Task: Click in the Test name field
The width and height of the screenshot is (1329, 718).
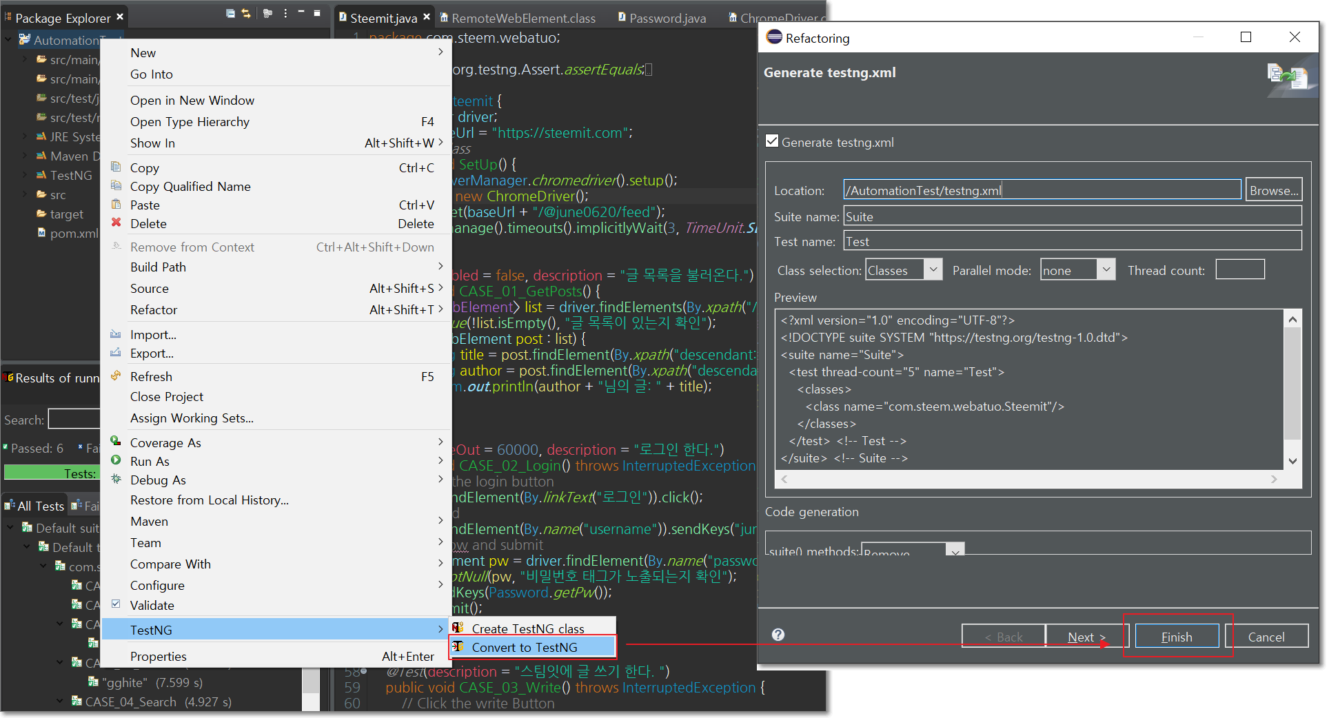Action: pos(1073,240)
